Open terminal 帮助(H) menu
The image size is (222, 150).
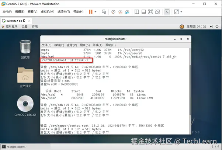110,45
